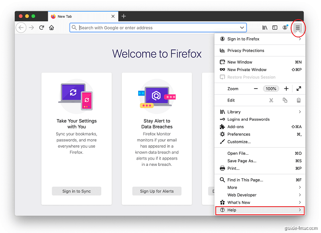Open the More submenu

[260, 188]
